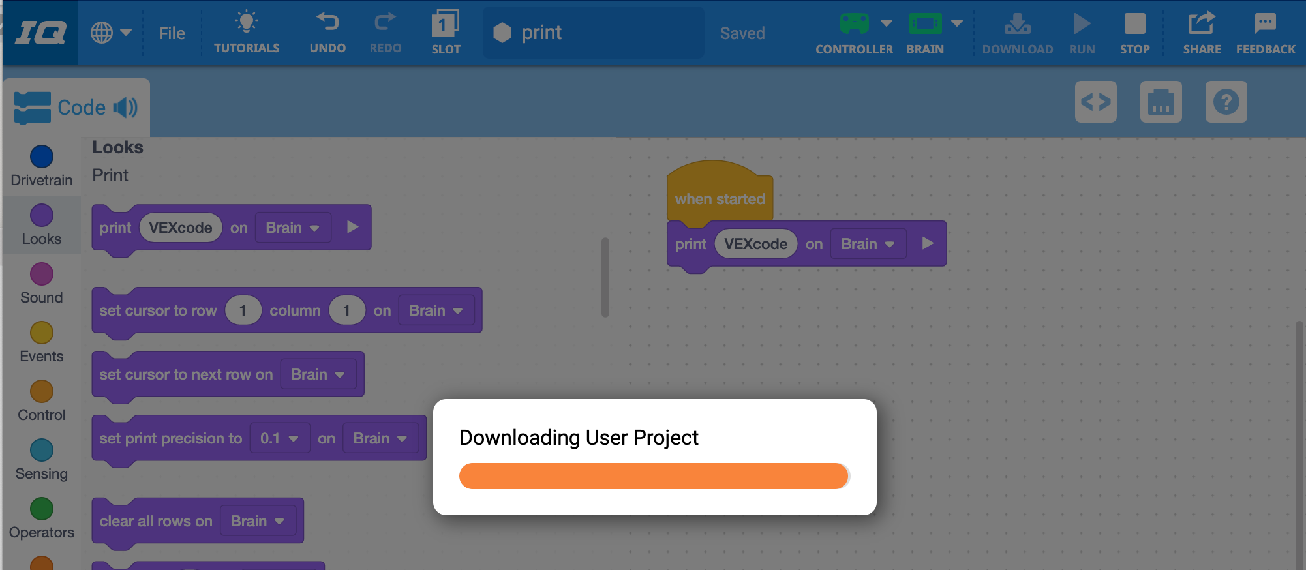Toggle the Code tab speaker sound icon
This screenshot has height=570, width=1306.
[125, 107]
